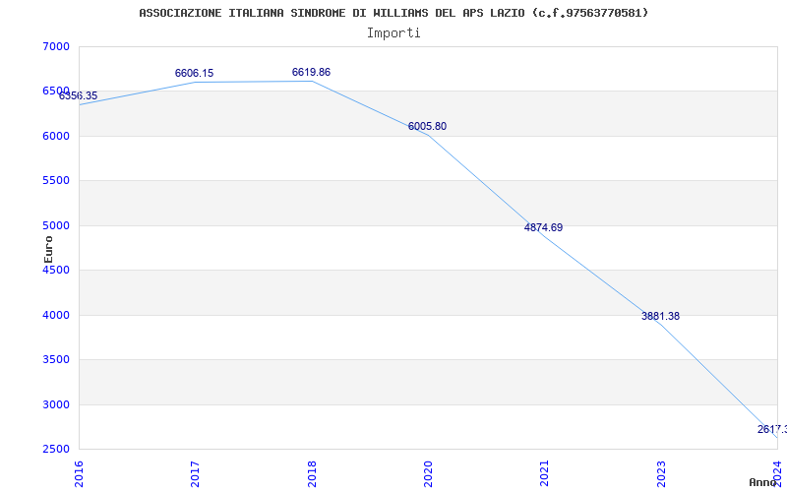Image resolution: width=787 pixels, height=492 pixels.
Task: Click the x-axis year 2018
Action: 312,474
